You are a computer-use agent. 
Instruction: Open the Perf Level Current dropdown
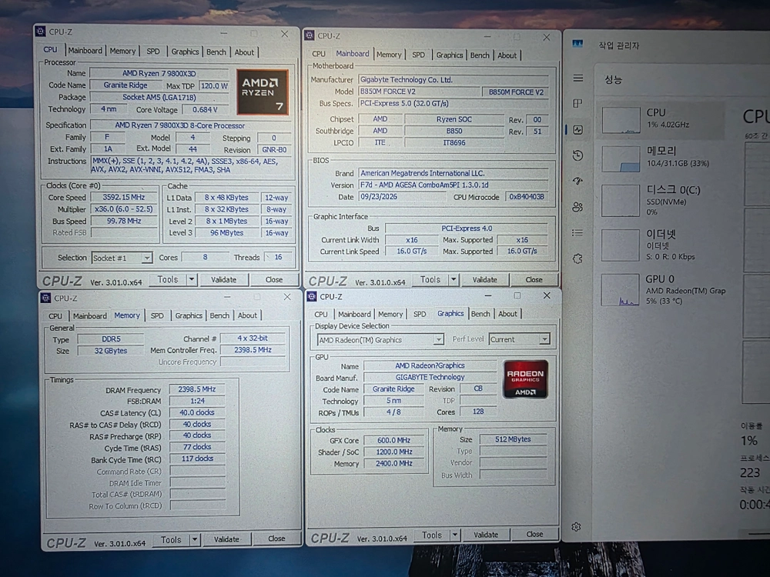tap(519, 339)
